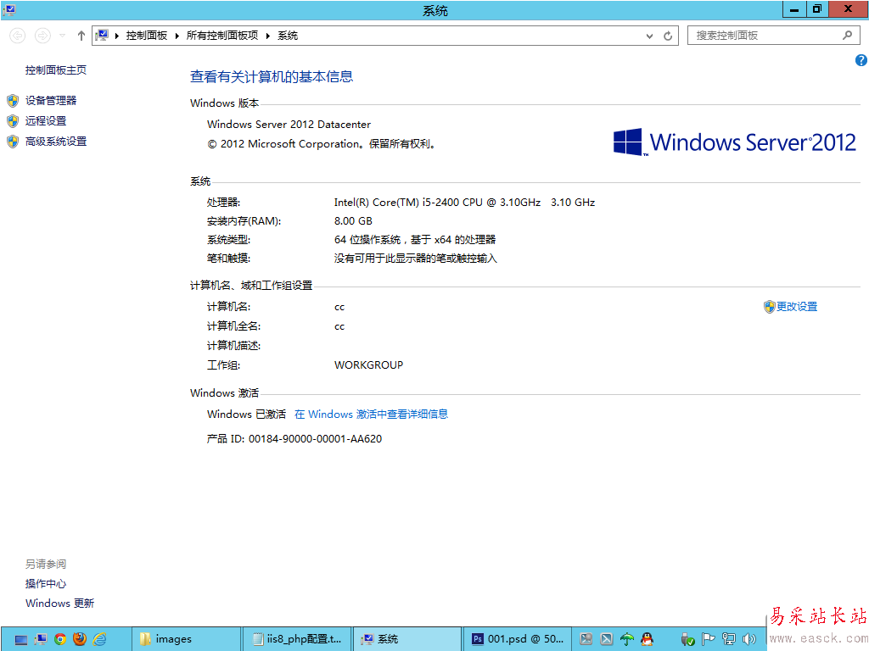Viewport: 869px width, 651px height.
Task: Click first gray tray icon after Photoshop
Action: 586,639
